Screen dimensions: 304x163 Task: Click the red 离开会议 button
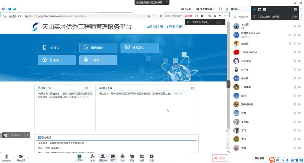(220, 158)
